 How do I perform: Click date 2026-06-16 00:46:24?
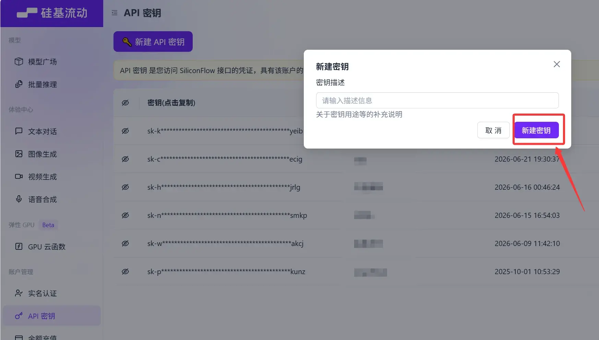coord(527,187)
